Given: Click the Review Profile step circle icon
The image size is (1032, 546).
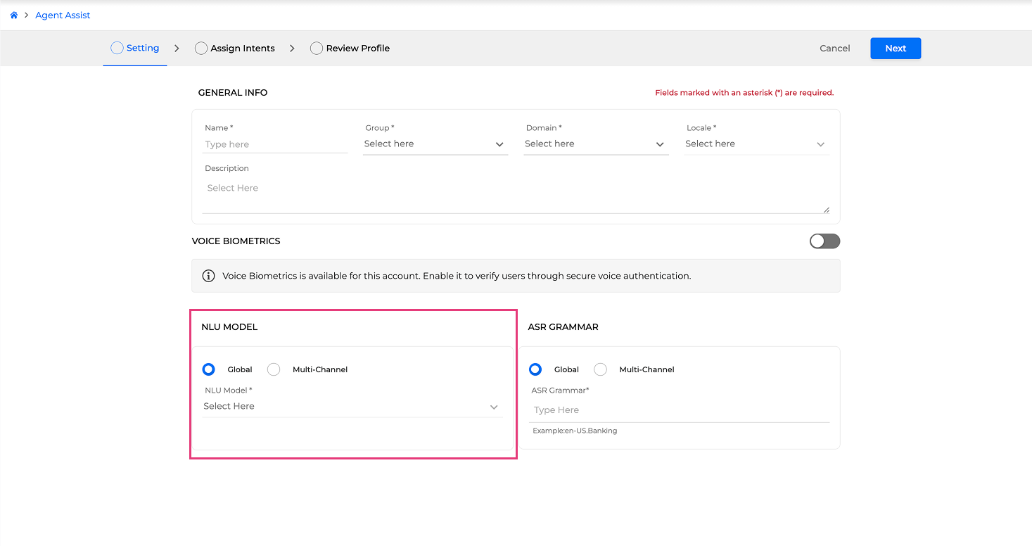Looking at the screenshot, I should [317, 49].
